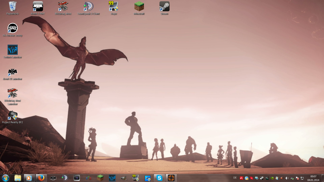Open the NVIDIA tray icon
Image resolution: width=324 pixels, height=182 pixels.
click(272, 178)
